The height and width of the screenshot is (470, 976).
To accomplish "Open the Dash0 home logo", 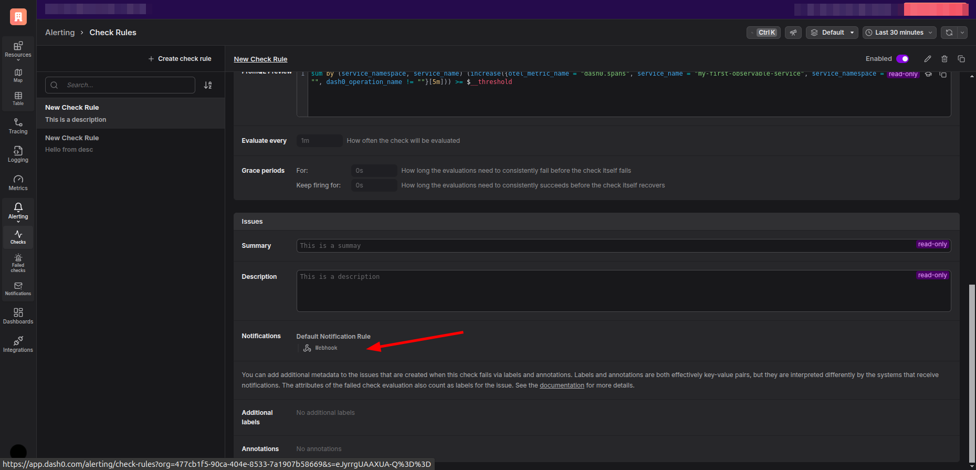I will (x=18, y=17).
